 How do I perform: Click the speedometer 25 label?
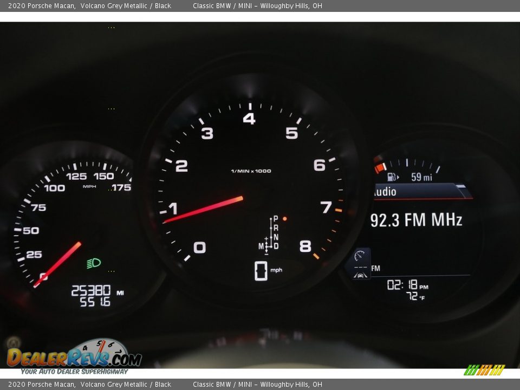click(34, 255)
